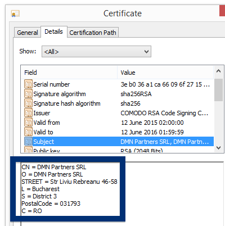
Task: Click the sha256RSA value
Action: click(x=136, y=94)
